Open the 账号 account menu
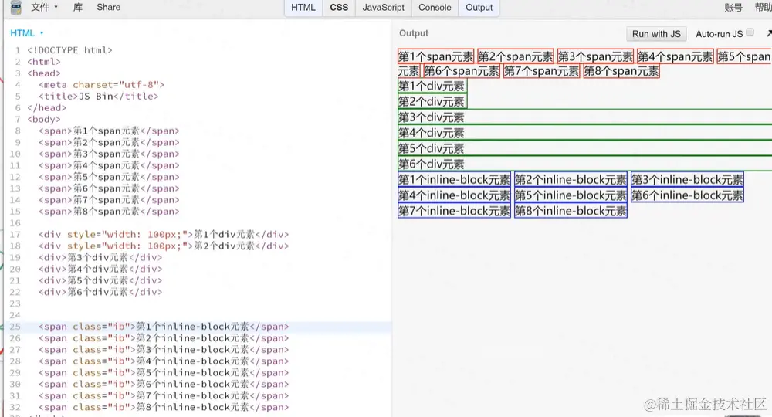Viewport: 772px width, 417px height. [x=733, y=8]
